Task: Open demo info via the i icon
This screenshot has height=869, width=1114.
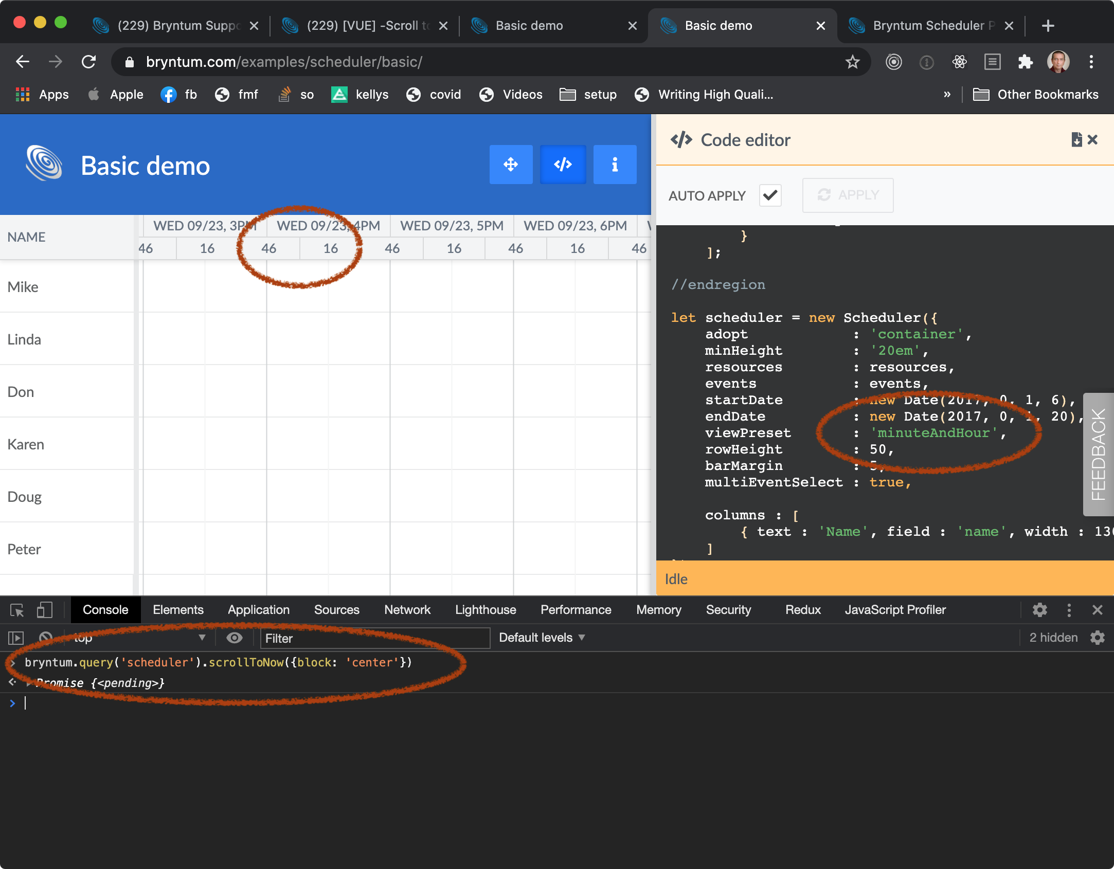Action: 615,165
